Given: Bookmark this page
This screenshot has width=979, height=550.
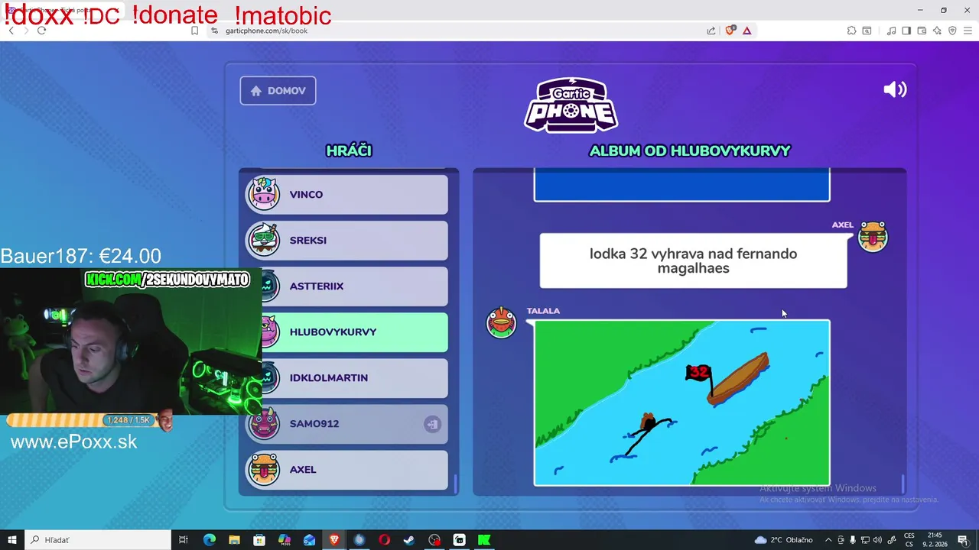Looking at the screenshot, I should tap(194, 31).
